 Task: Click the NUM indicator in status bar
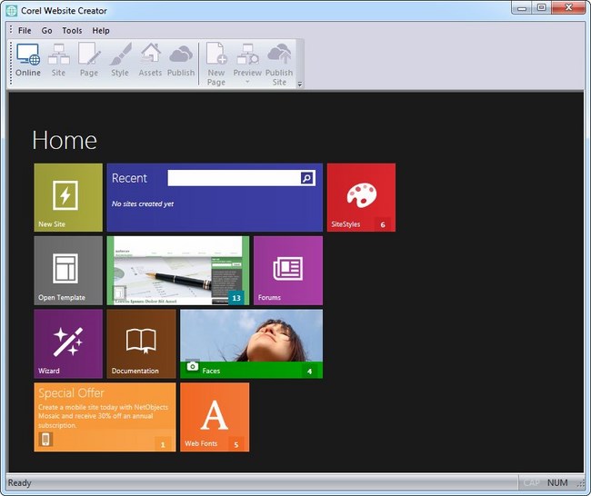557,482
